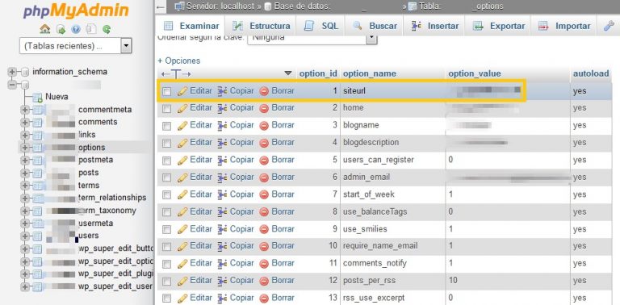Click the log out door icon
Screen dimensions: 620x305
[x=61, y=29]
